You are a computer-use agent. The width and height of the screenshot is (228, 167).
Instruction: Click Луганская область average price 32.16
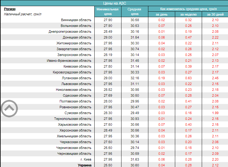click(134, 78)
